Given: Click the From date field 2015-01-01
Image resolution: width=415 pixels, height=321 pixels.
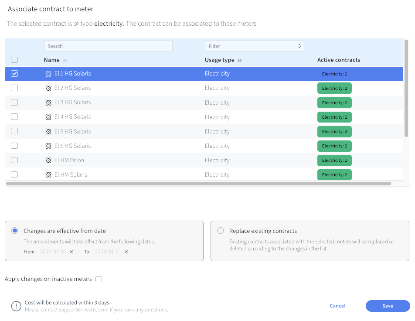Looking at the screenshot, I should (x=53, y=252).
